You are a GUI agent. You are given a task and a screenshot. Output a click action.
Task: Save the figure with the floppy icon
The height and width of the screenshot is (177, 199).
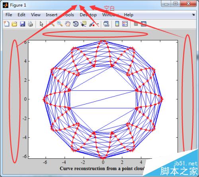point(22,24)
